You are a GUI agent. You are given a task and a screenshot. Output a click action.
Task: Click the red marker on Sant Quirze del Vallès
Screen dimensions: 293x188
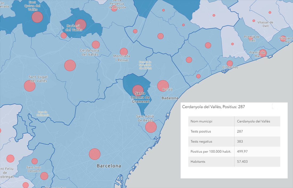pos(37,17)
